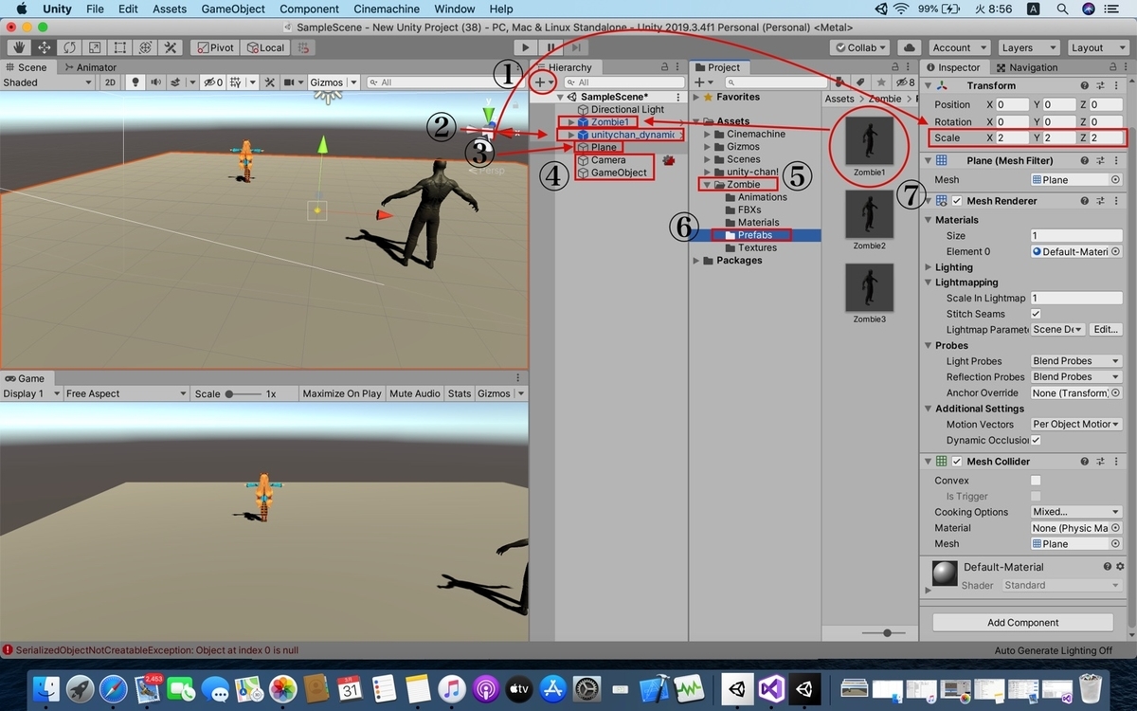Screen dimensions: 1137x711
Task: Click Maximize On Play button
Action: 342,393
